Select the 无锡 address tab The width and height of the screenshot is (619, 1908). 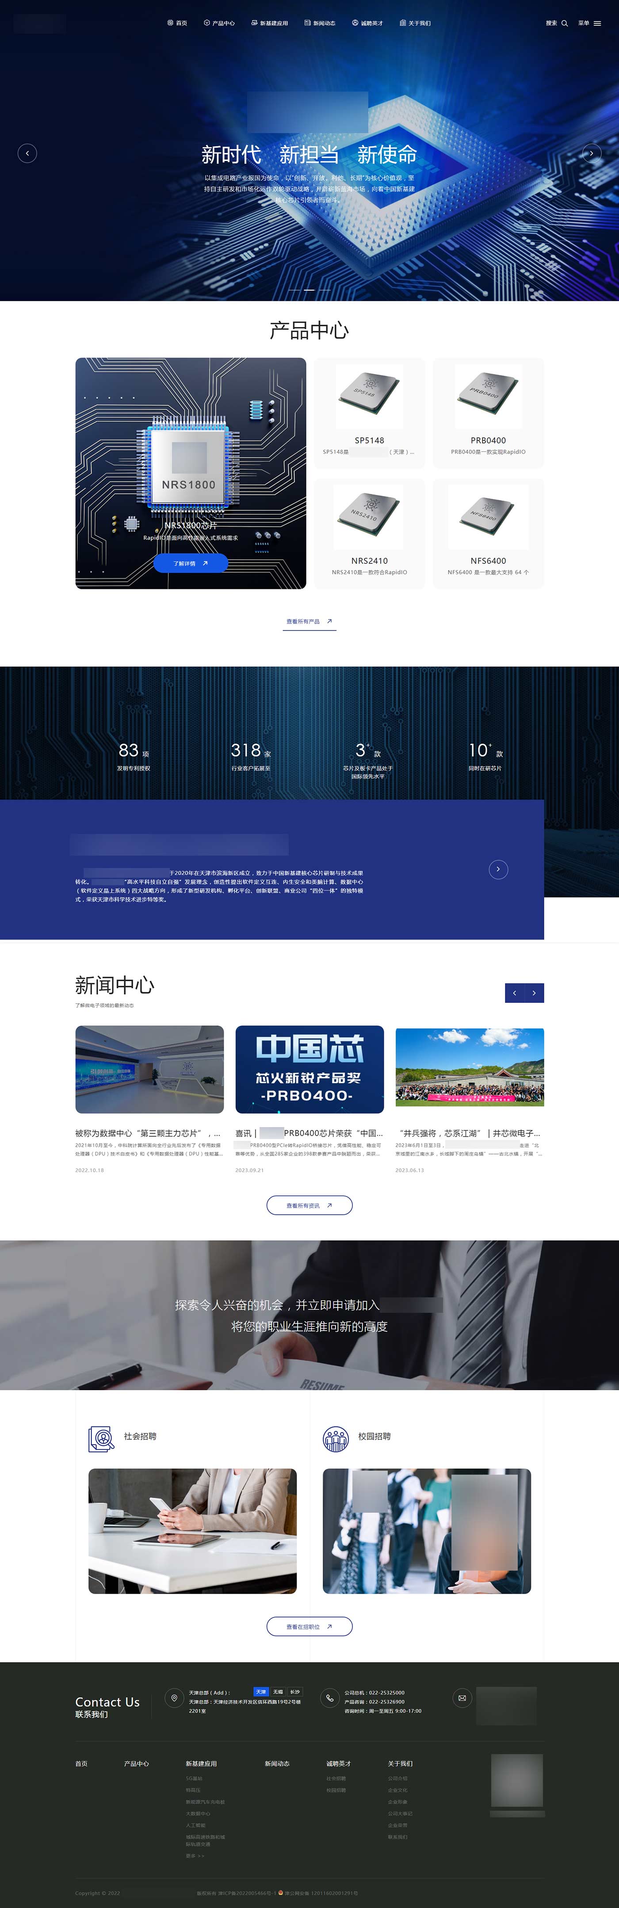pos(278,1692)
